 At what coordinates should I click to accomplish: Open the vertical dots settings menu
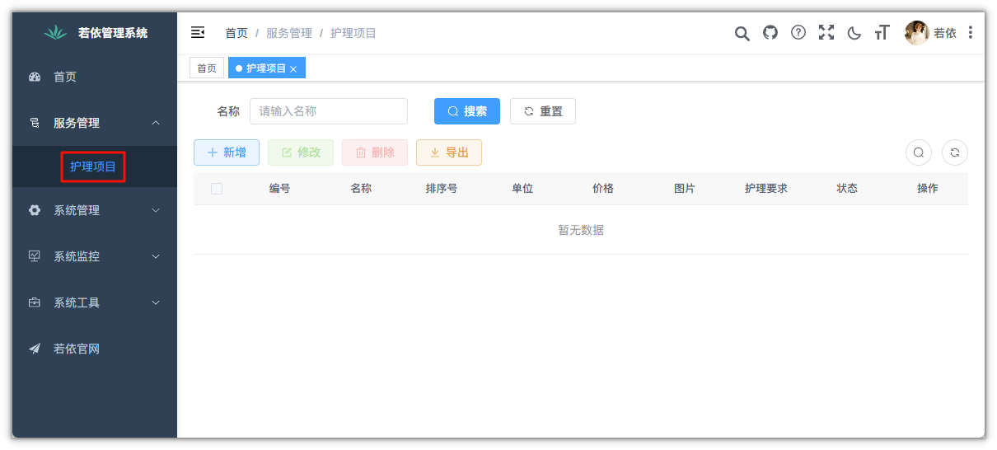click(971, 32)
